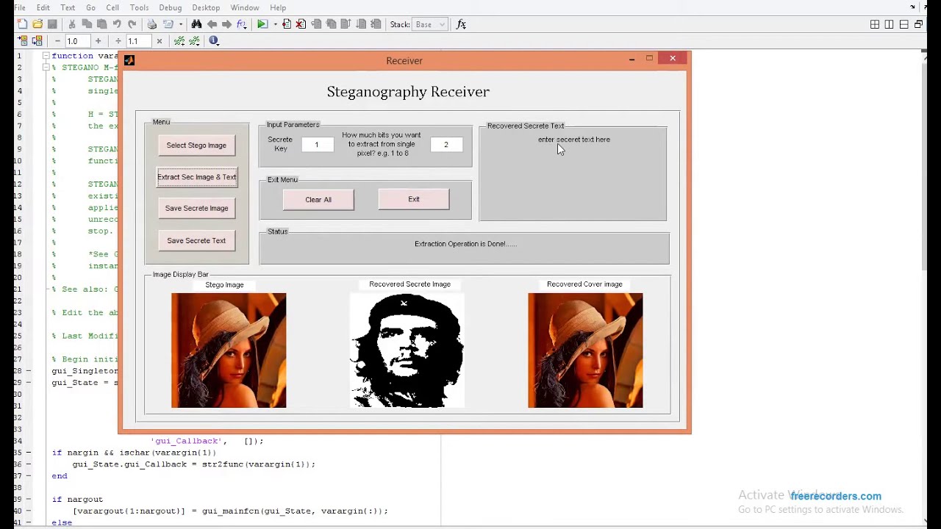Click the minus decrement icon beside 1.0
Image resolution: width=941 pixels, height=529 pixels.
point(57,41)
